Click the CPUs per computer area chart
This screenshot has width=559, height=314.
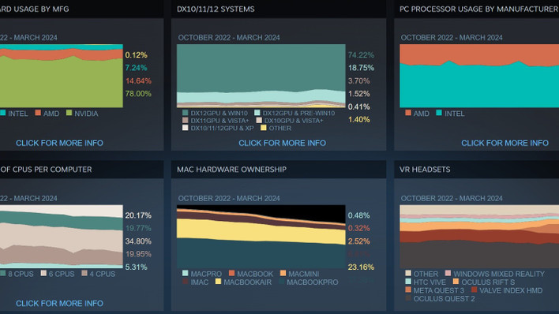coord(62,237)
